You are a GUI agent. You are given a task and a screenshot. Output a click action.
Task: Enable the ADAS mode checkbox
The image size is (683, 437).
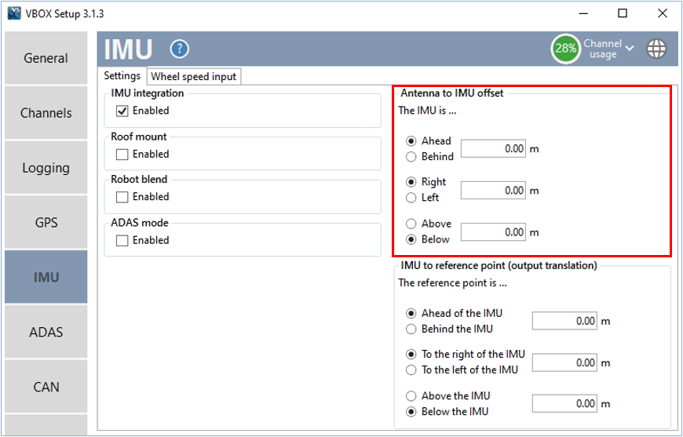tap(122, 241)
